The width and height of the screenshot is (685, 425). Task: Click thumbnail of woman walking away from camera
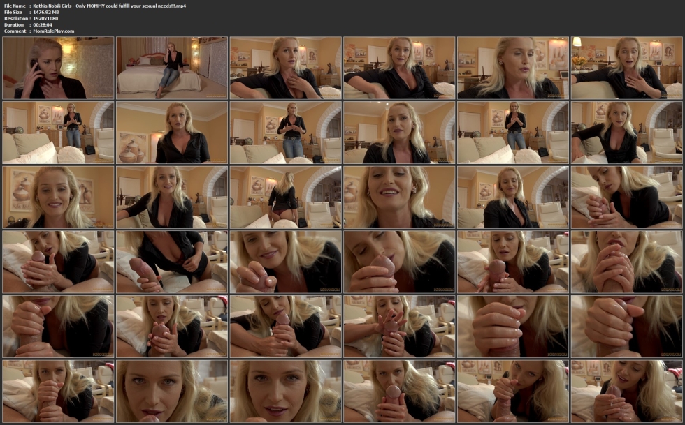pyautogui.click(x=286, y=197)
